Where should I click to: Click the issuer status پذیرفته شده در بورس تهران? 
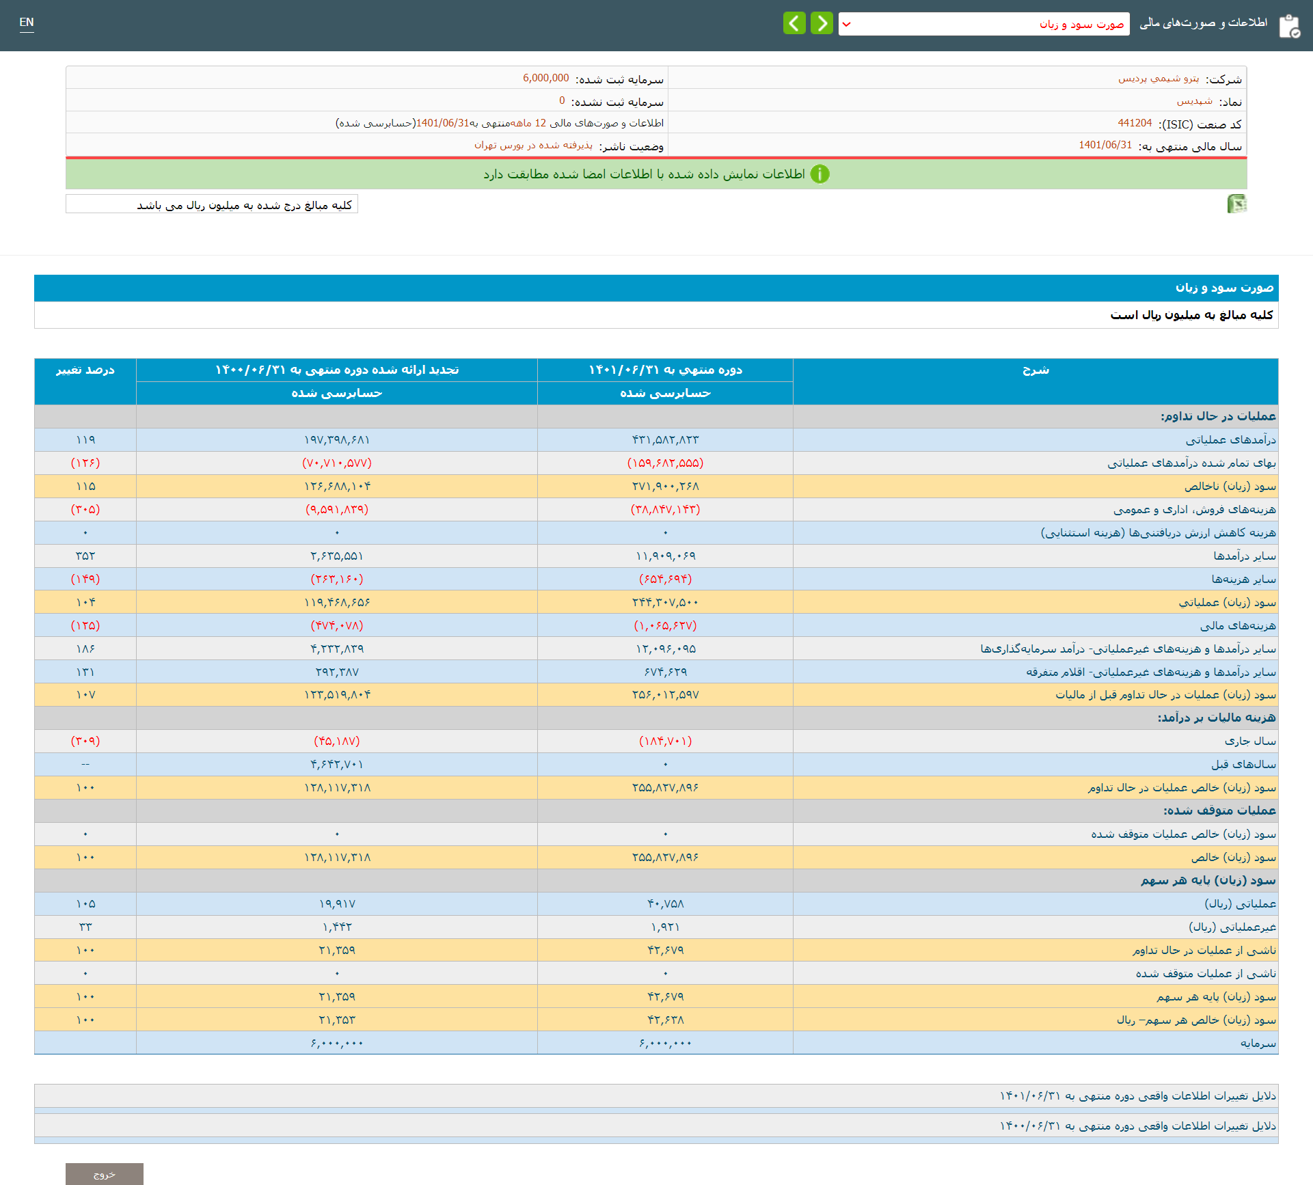(x=533, y=145)
